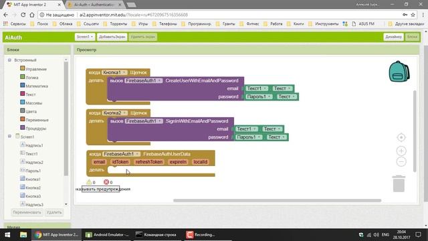428x241 pixels.
Task: Open Пароль1 dropdown in SignIn password slot
Action: click(x=248, y=137)
